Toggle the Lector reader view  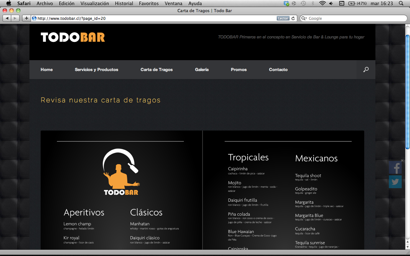point(283,18)
